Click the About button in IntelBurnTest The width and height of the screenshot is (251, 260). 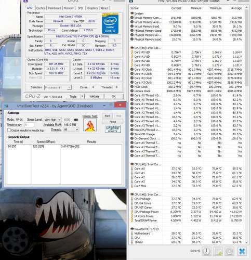[113, 122]
